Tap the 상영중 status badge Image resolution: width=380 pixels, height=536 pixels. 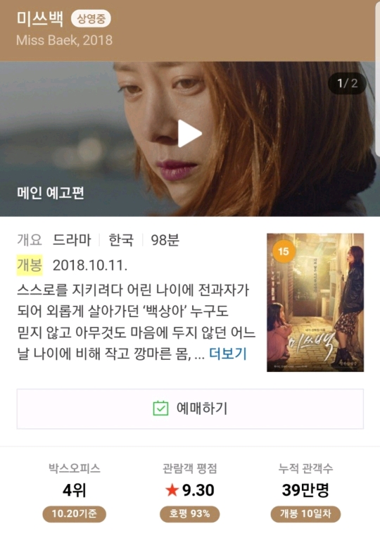pos(91,19)
